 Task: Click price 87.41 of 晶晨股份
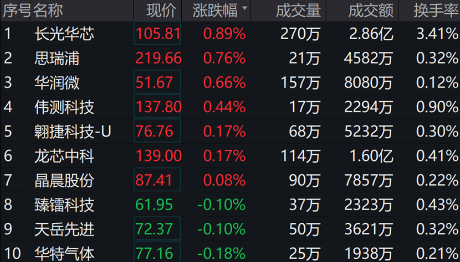point(154,180)
